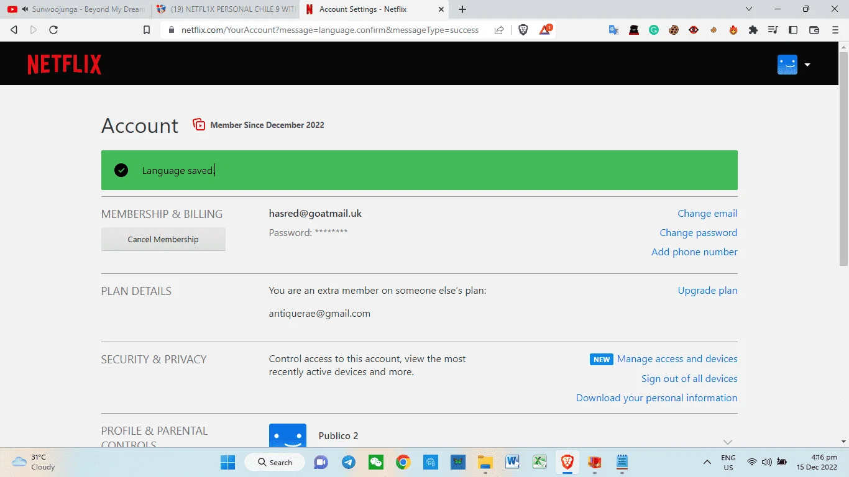The width and height of the screenshot is (849, 477).
Task: Open WeChat from the taskbar
Action: tap(376, 462)
